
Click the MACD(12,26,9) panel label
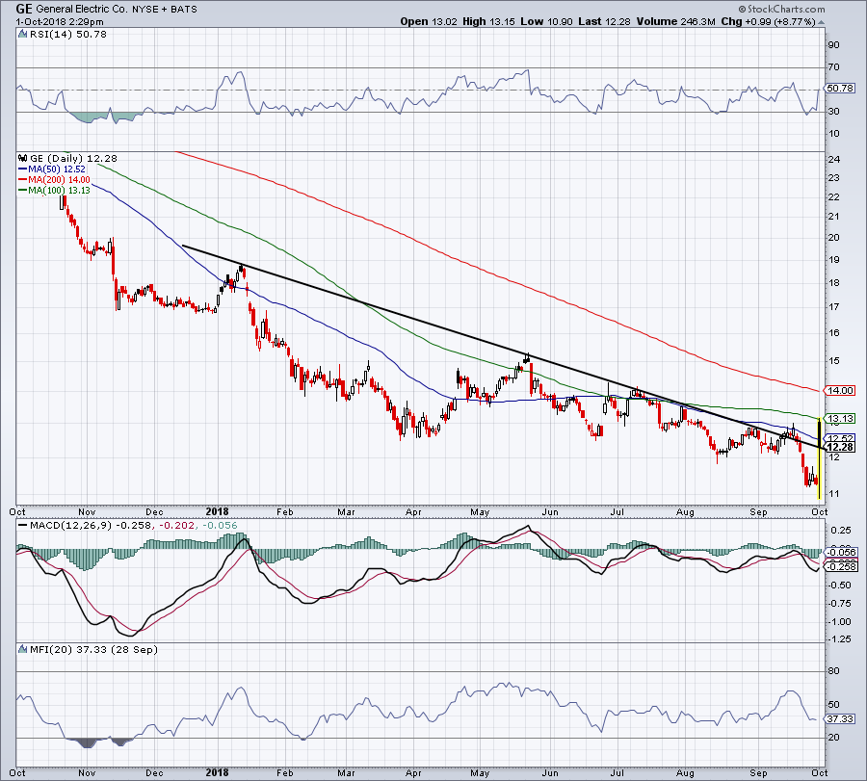pyautogui.click(x=70, y=525)
